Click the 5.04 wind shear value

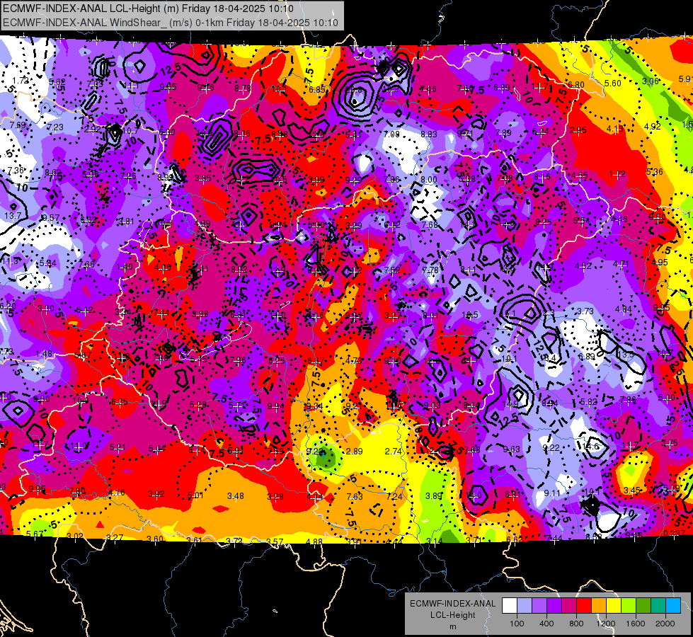(157, 449)
